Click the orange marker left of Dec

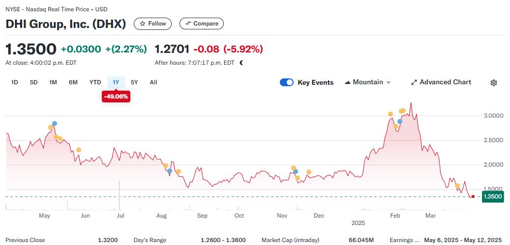309,172
